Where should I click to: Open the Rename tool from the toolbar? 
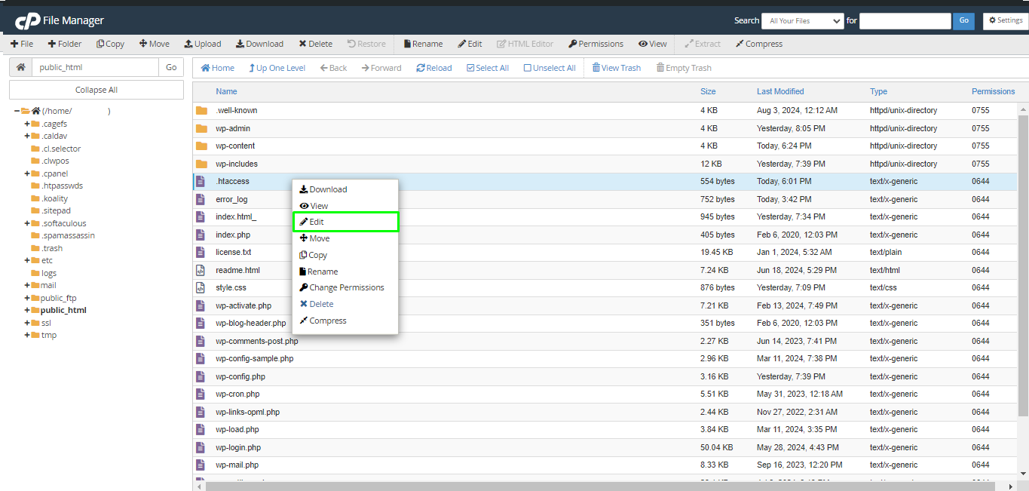(422, 44)
